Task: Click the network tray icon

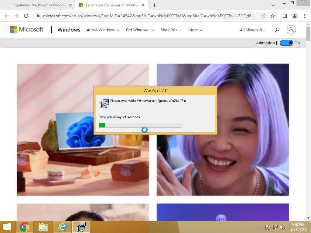Action: click(x=275, y=227)
